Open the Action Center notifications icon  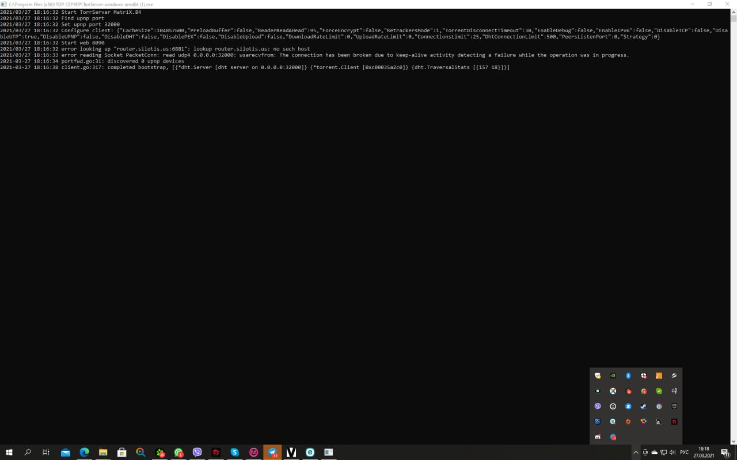725,453
